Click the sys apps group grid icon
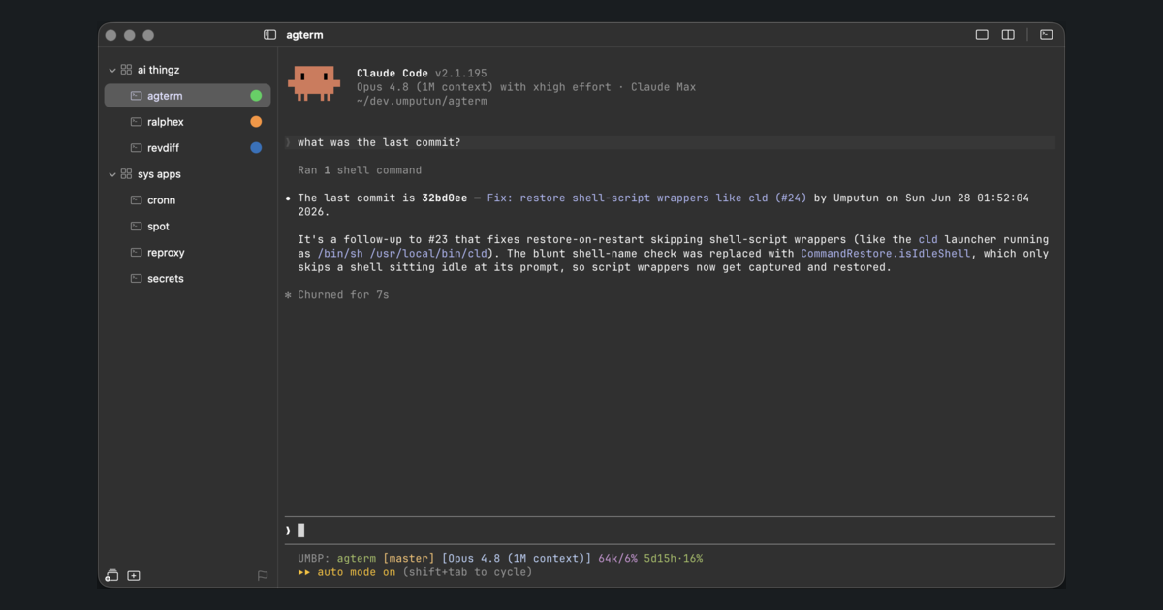Image resolution: width=1163 pixels, height=610 pixels. coord(126,174)
